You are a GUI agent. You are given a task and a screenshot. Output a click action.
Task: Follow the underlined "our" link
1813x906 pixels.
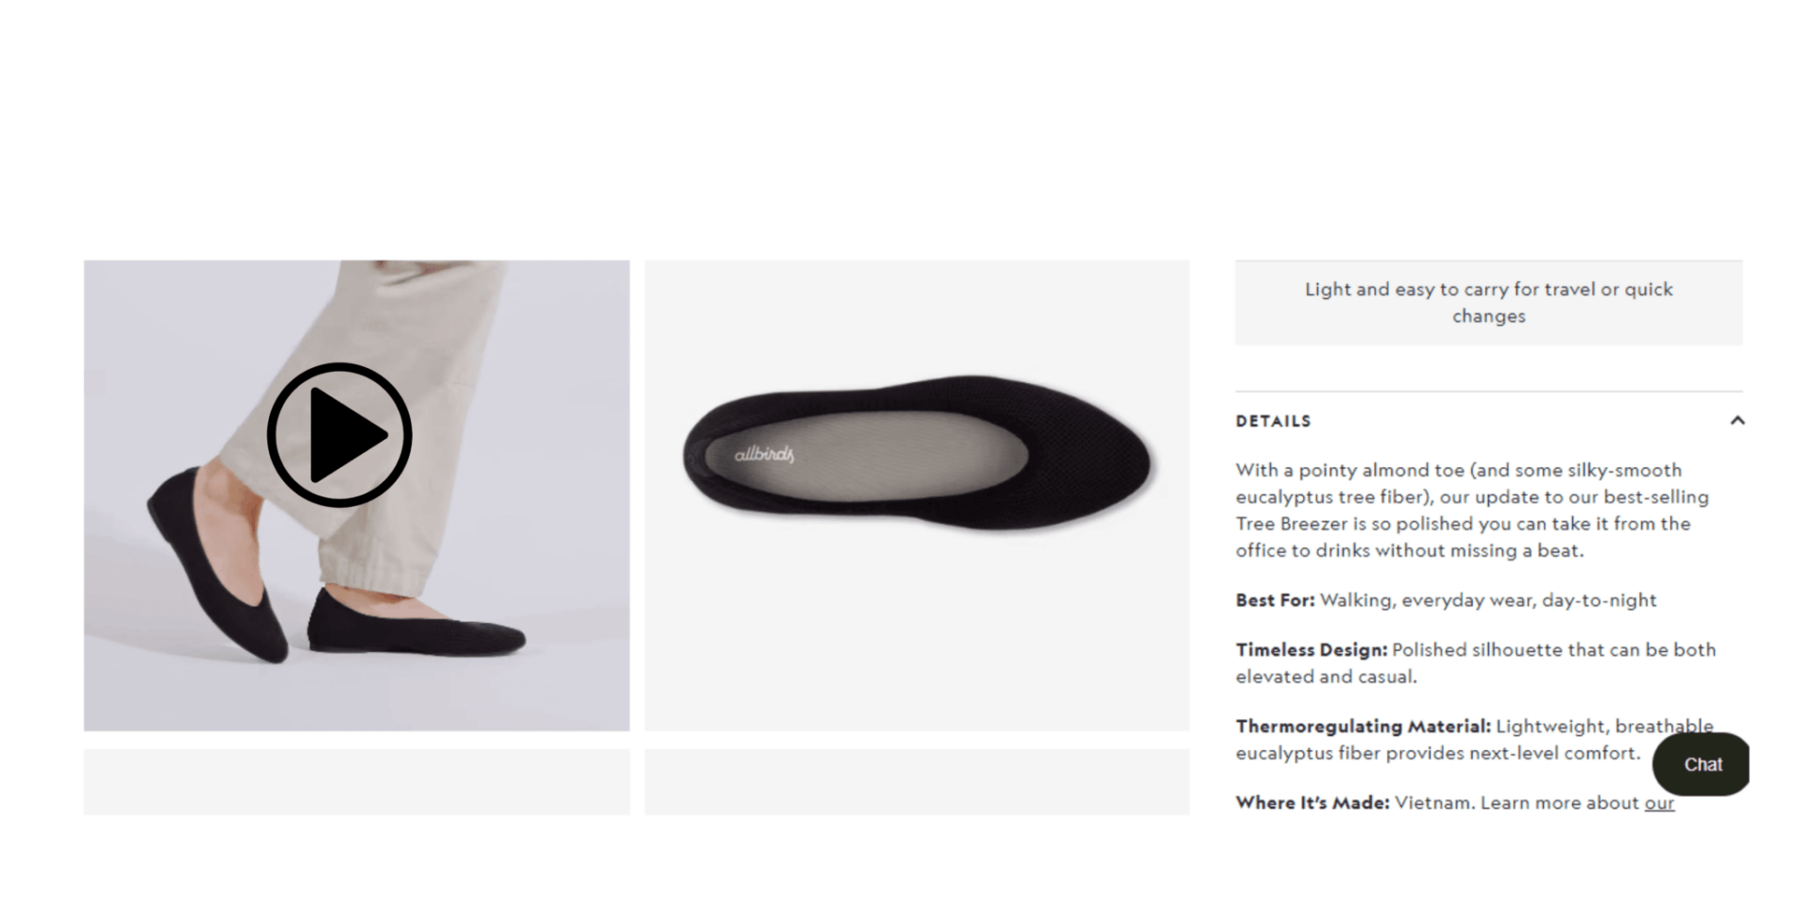pos(1659,803)
